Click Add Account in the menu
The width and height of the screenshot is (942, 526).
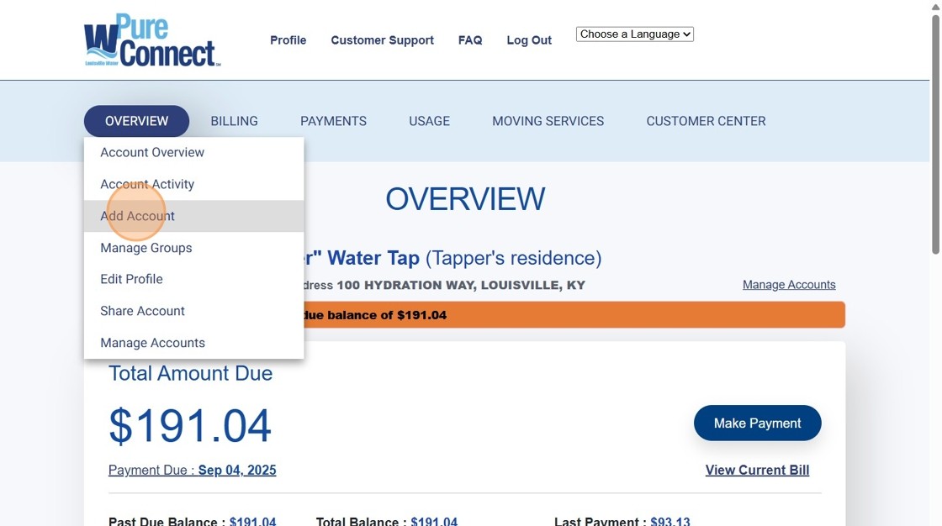point(138,216)
